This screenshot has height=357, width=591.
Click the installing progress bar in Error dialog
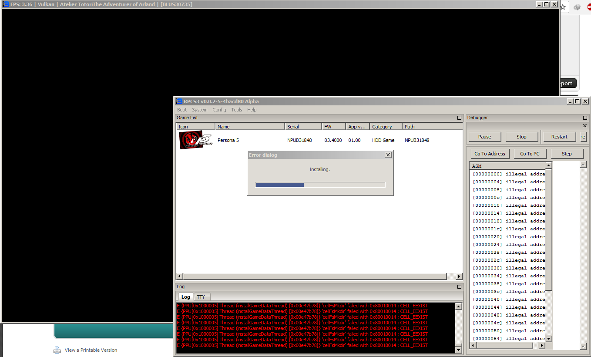pyautogui.click(x=320, y=185)
